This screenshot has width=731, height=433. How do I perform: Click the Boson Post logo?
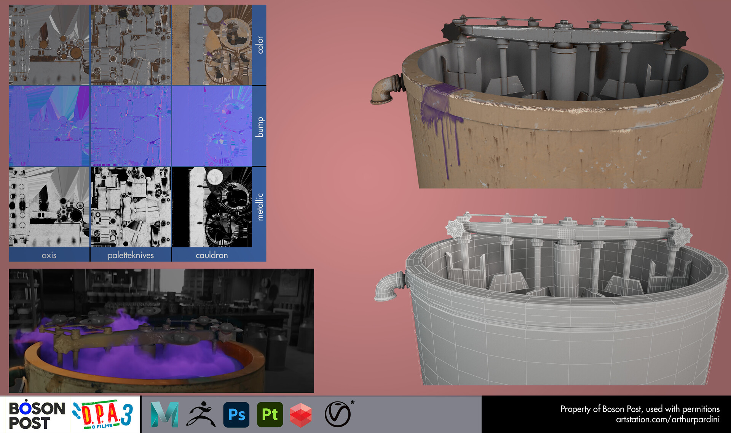pyautogui.click(x=37, y=415)
